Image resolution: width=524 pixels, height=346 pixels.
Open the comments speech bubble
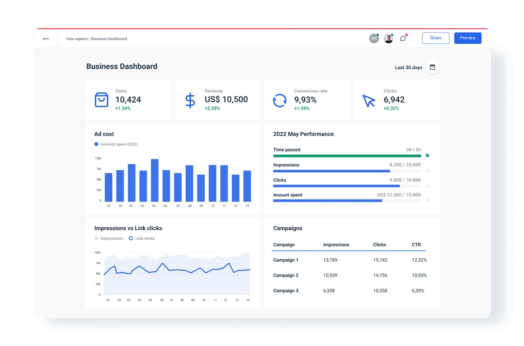pos(403,38)
